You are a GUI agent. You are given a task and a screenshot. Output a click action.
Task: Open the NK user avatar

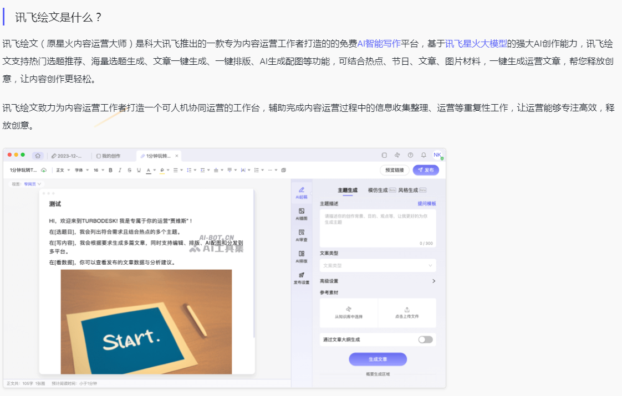(x=437, y=155)
